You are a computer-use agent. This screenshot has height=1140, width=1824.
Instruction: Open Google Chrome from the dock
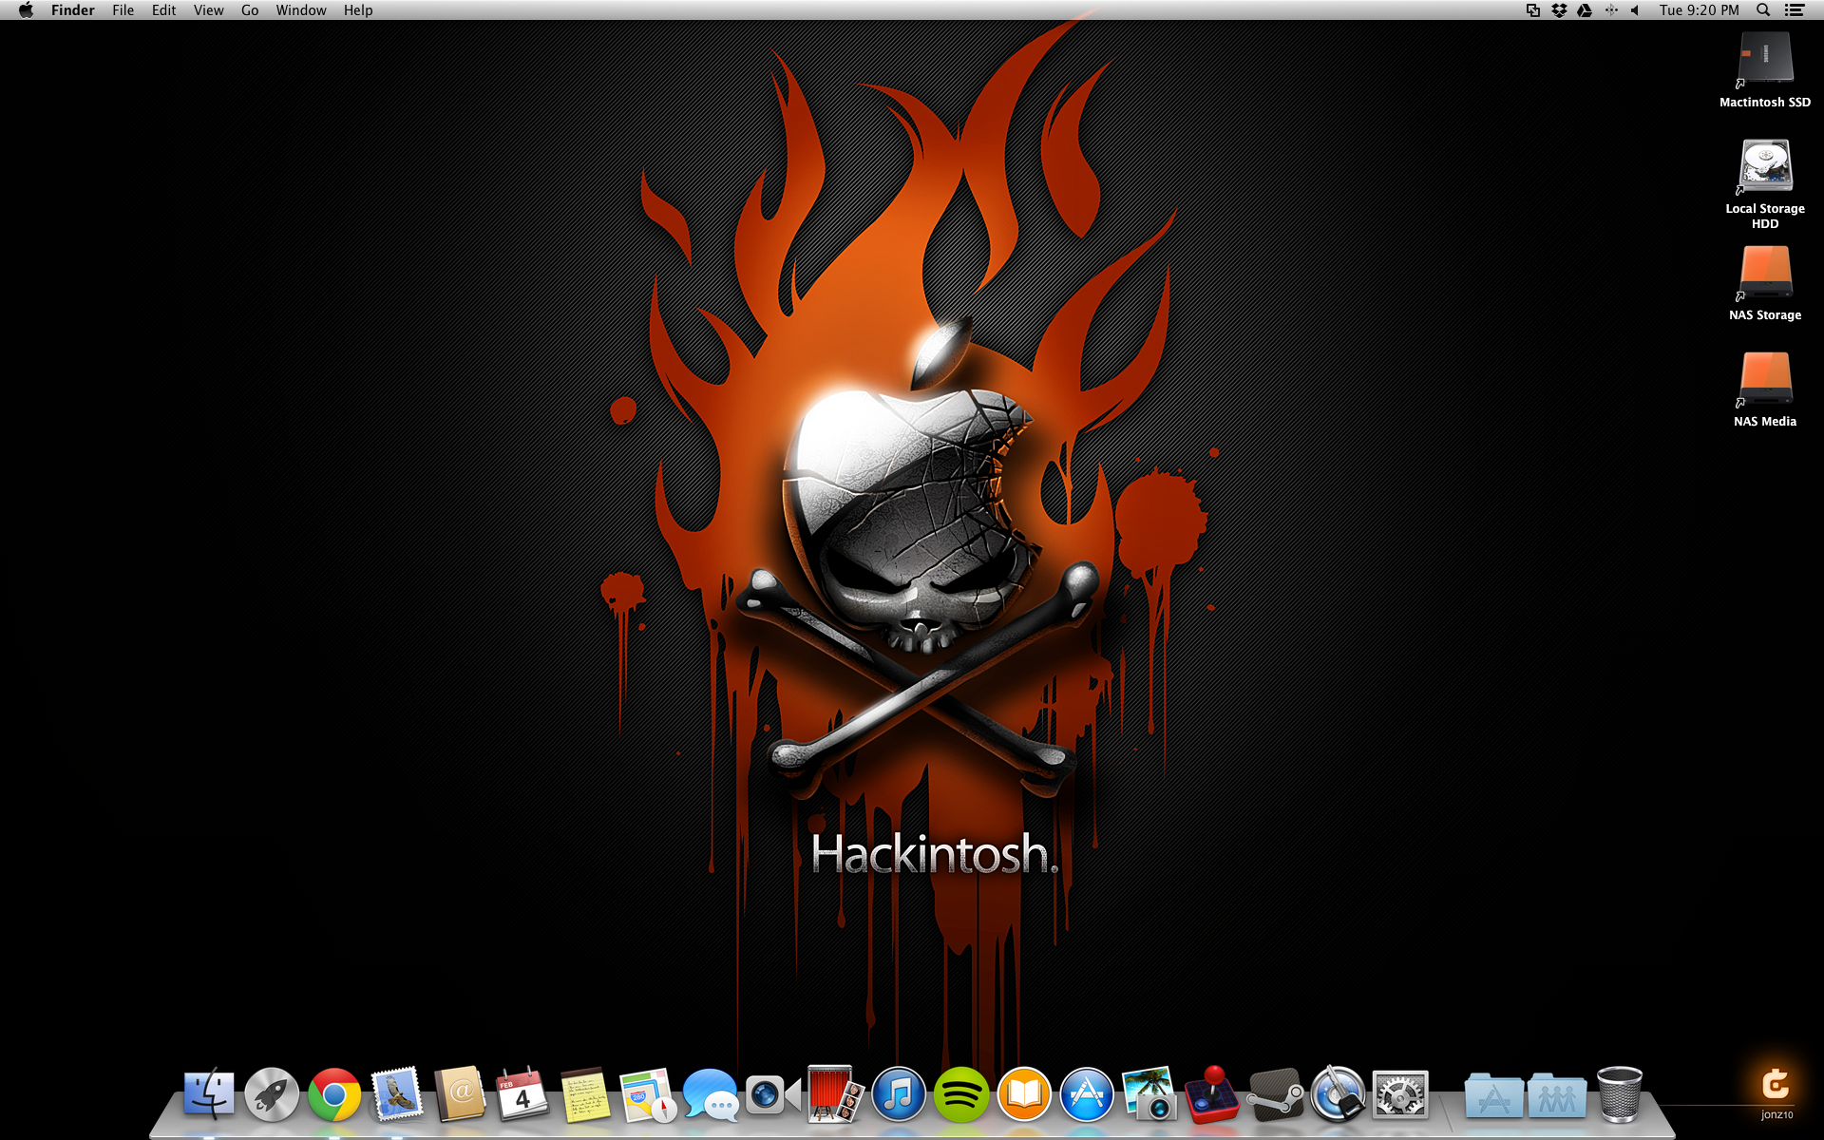click(334, 1095)
